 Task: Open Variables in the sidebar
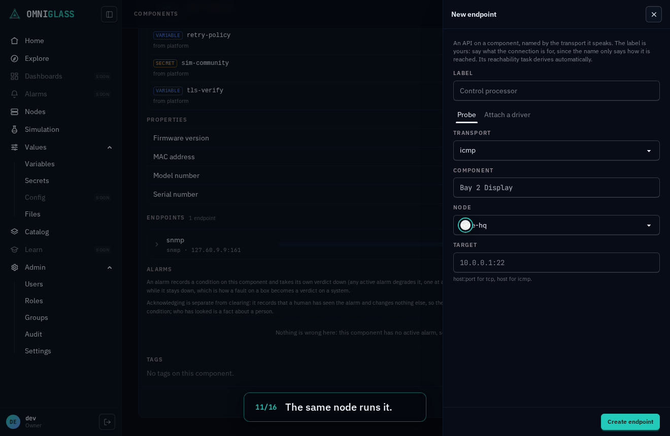tap(40, 164)
